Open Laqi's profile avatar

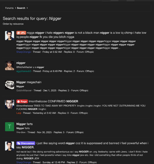coord(10,104)
